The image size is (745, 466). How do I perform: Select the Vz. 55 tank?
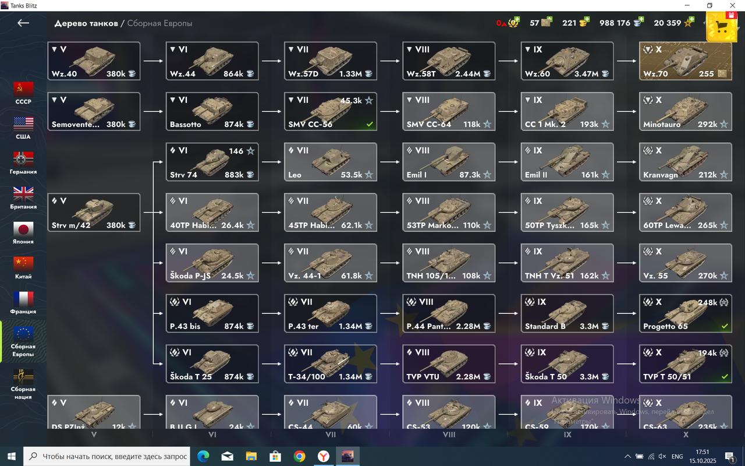tap(686, 263)
